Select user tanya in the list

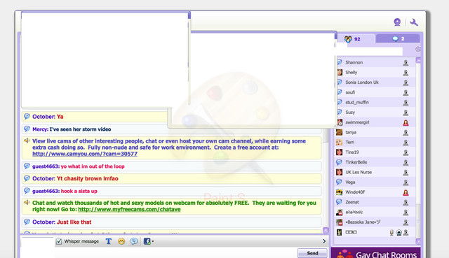(x=375, y=132)
